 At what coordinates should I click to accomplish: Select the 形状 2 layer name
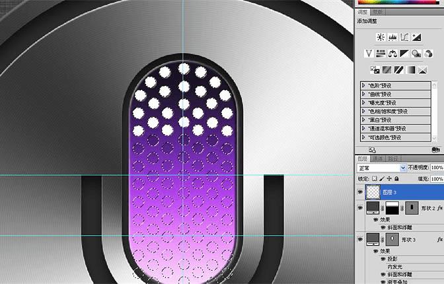tap(428, 208)
